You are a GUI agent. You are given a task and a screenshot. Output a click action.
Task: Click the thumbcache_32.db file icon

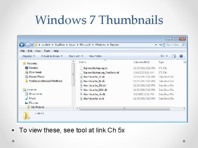(81, 77)
